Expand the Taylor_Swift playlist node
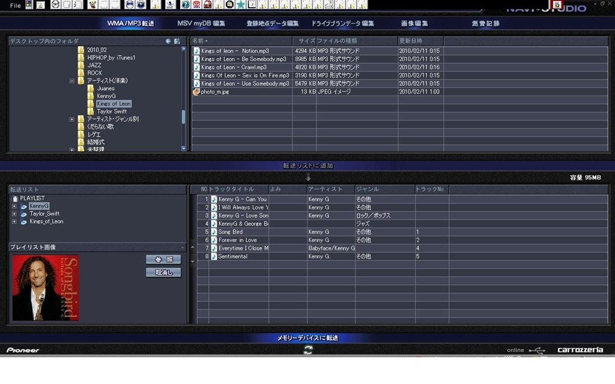Viewport: 615px width, 384px height. [13, 213]
